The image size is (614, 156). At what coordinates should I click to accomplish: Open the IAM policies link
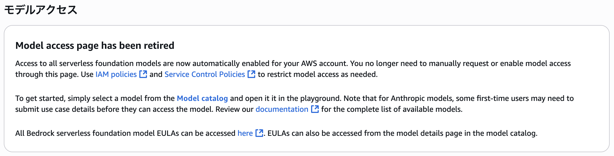pos(116,74)
